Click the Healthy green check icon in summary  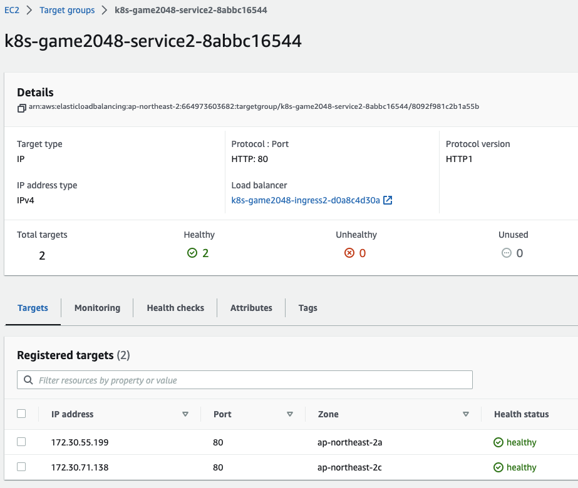click(x=192, y=253)
